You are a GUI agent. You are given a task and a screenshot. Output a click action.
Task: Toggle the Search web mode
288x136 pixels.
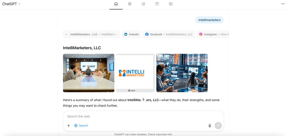pos(81,126)
